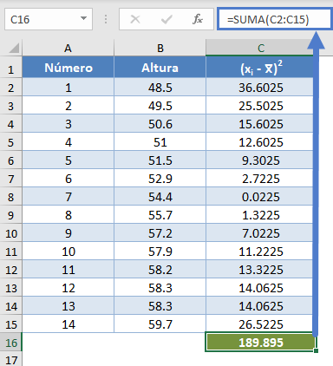Select column C header
The height and width of the screenshot is (366, 333).
(260, 48)
